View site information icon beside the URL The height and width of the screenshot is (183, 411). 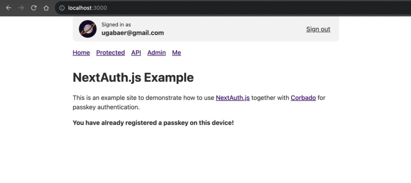(62, 8)
